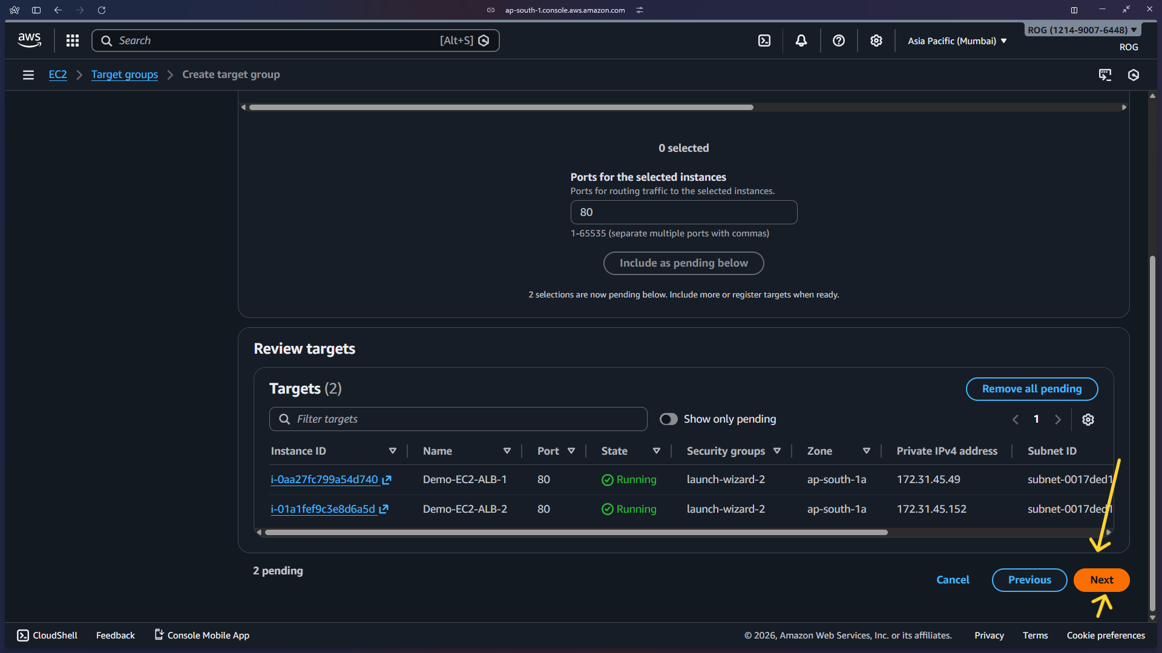This screenshot has width=1162, height=653.
Task: Open the Targets table preferences gear
Action: pos(1088,420)
